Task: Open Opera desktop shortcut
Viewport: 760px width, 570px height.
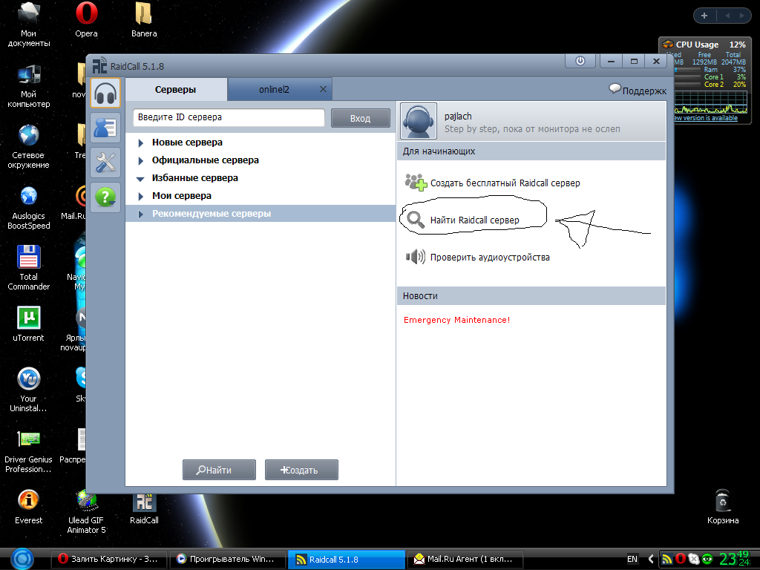Action: point(86,19)
